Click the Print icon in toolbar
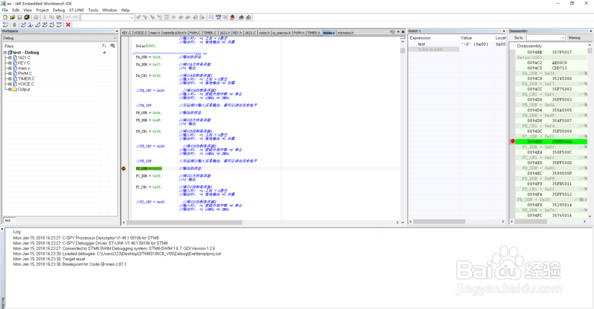The width and height of the screenshot is (594, 309). tap(36, 17)
